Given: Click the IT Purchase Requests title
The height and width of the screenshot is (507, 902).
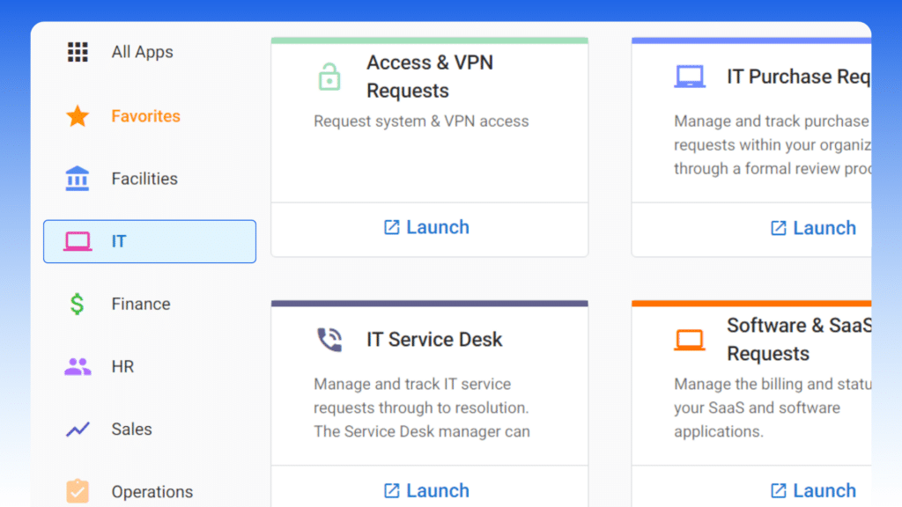Looking at the screenshot, I should point(799,77).
